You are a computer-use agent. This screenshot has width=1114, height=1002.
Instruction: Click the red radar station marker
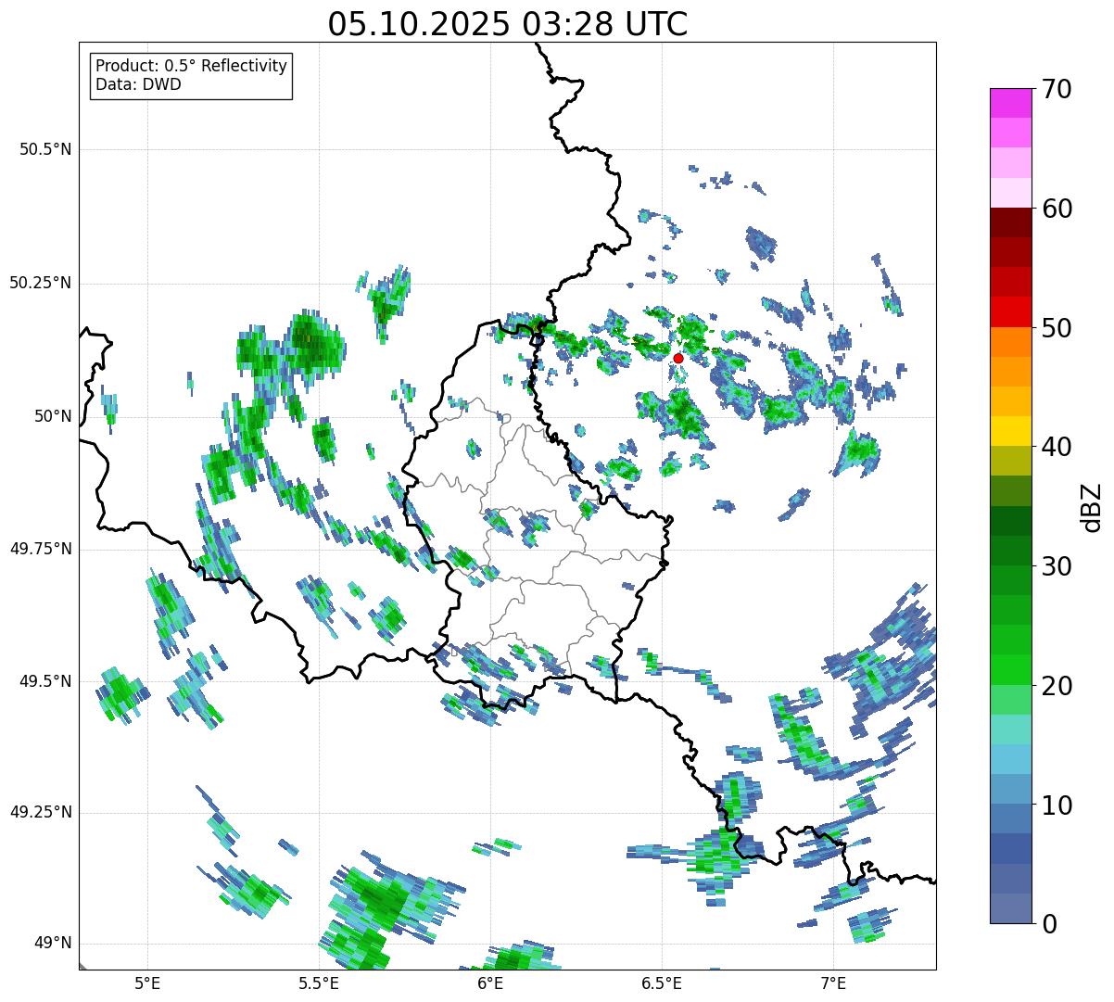pyautogui.click(x=678, y=358)
